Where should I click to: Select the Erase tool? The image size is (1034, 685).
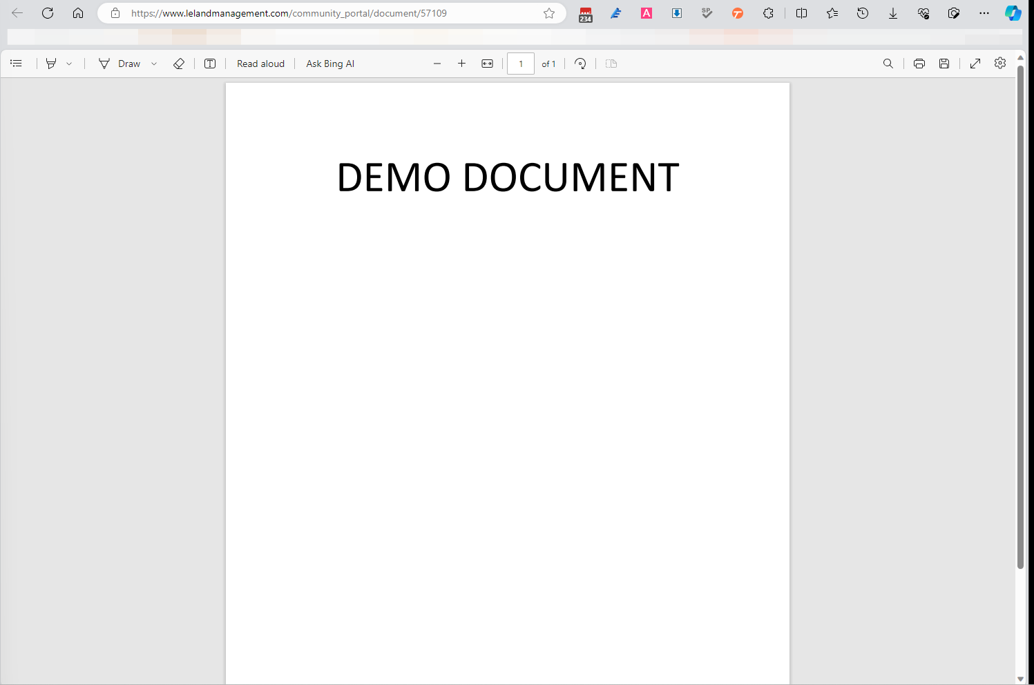179,64
